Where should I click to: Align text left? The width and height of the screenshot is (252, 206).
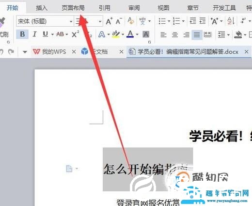[x=163, y=34]
